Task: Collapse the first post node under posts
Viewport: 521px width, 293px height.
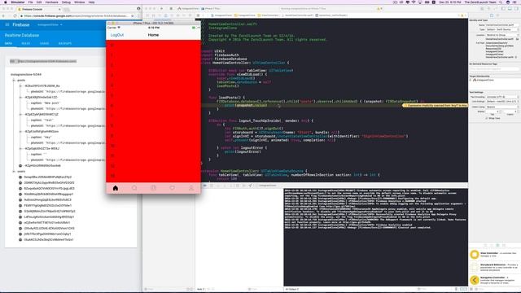Action: coord(20,85)
